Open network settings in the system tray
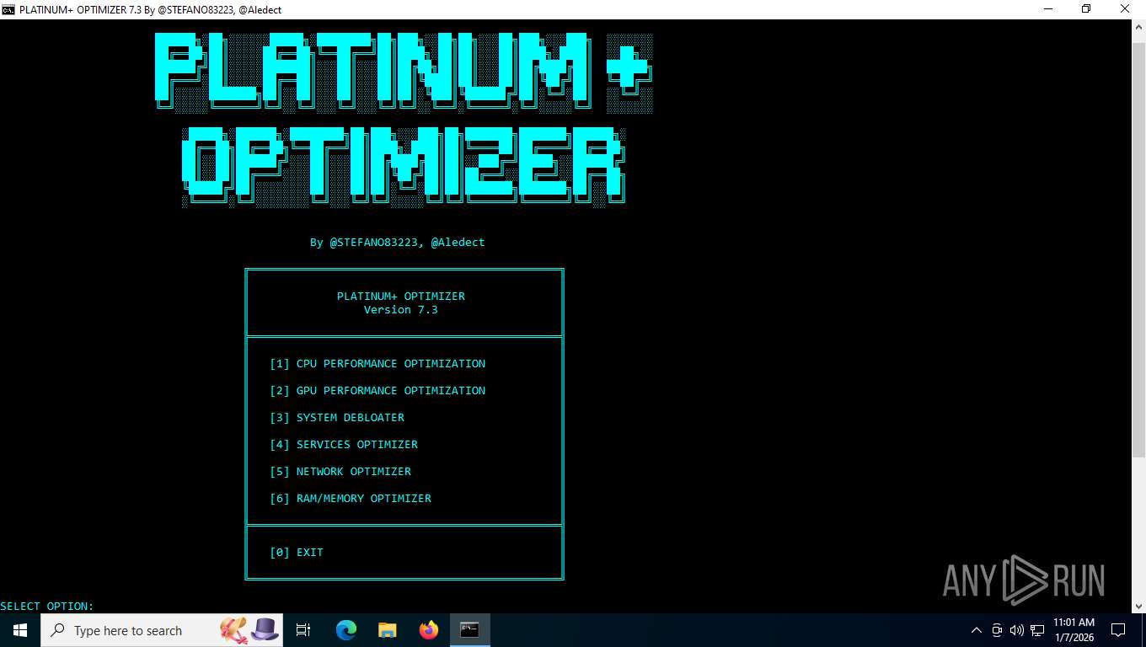 click(1037, 630)
